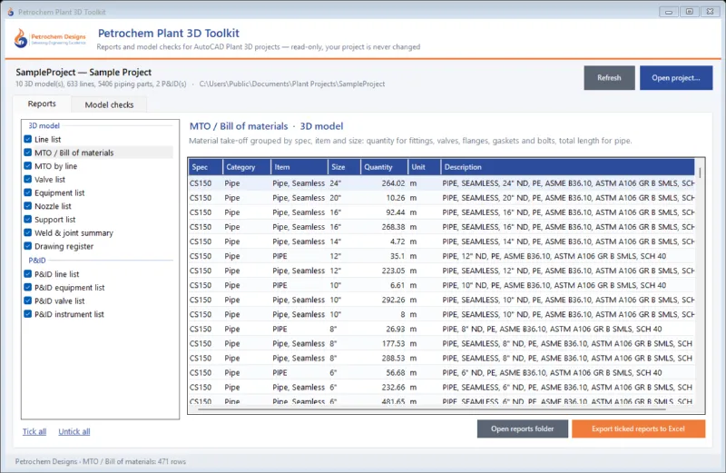Toggle the Equipment list checkbox

(28, 192)
